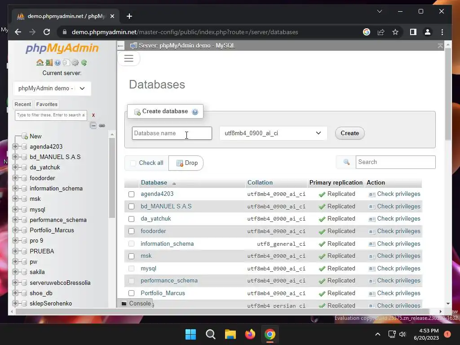The image size is (460, 345).
Task: Tick the msk database checkbox
Action: click(132, 256)
